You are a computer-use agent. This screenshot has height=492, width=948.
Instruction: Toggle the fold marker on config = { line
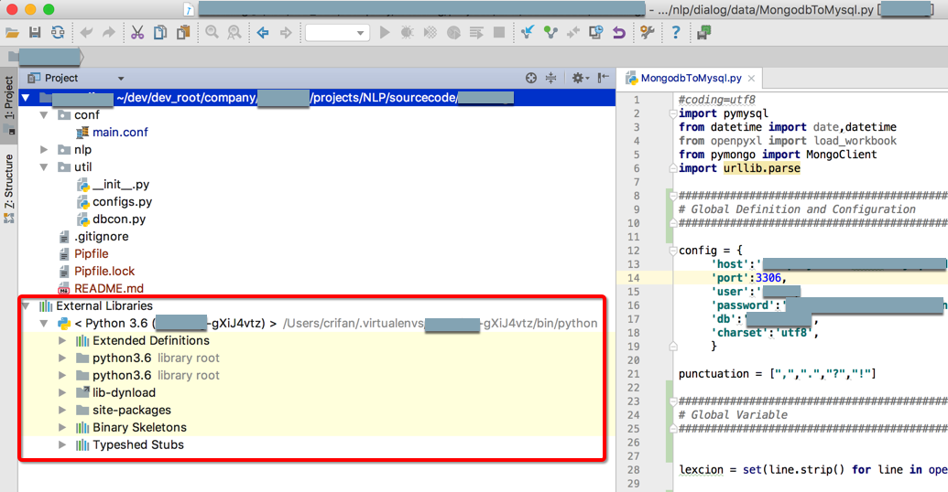click(672, 251)
